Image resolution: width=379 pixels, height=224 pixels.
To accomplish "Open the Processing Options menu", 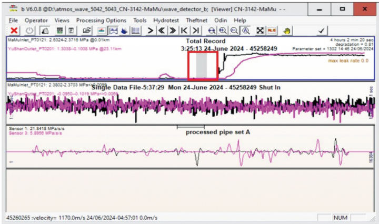I will 101,20.
